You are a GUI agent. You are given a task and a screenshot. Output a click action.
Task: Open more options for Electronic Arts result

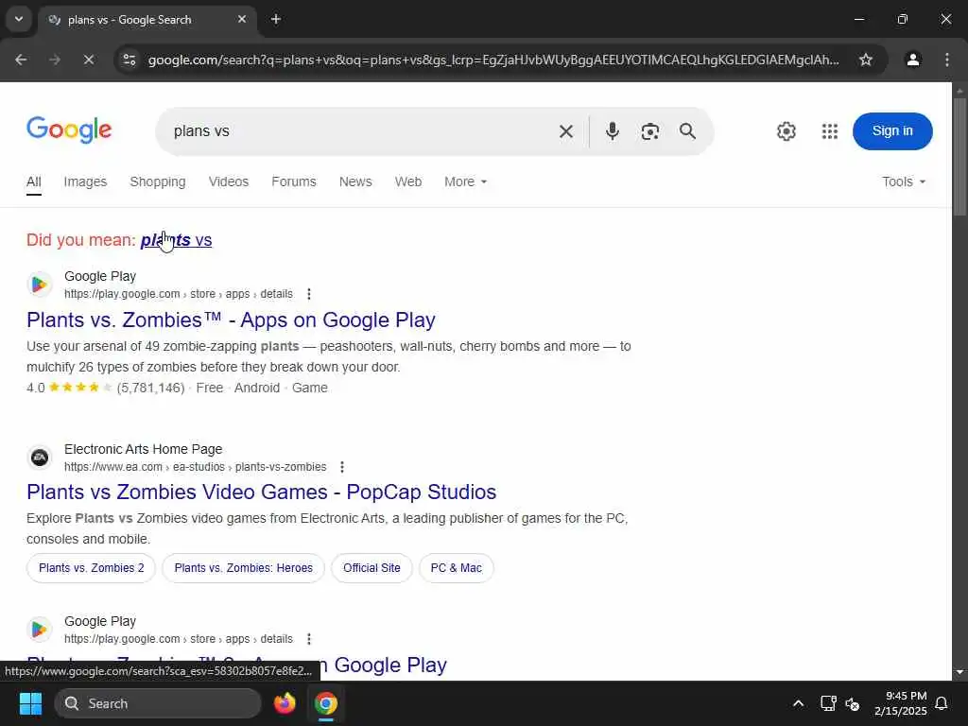coord(342,467)
